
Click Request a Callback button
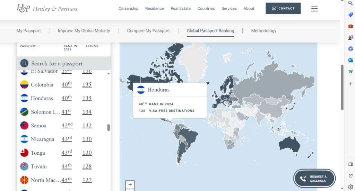[314, 179]
